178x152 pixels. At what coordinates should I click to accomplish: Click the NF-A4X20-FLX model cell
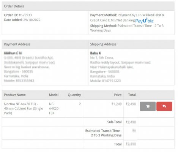click(x=54, y=109)
